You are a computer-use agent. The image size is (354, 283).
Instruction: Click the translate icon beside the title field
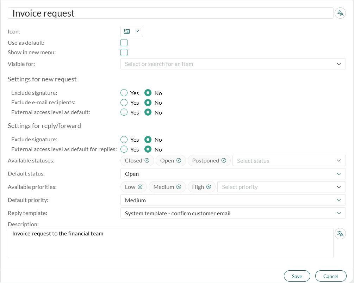tap(340, 13)
